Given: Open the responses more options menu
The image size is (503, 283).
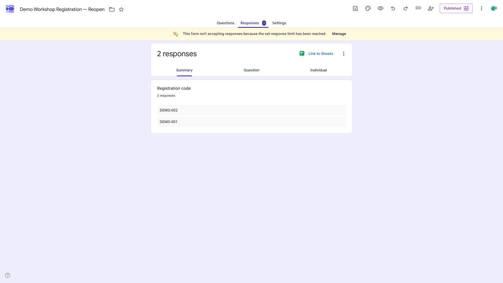Looking at the screenshot, I should [x=344, y=54].
